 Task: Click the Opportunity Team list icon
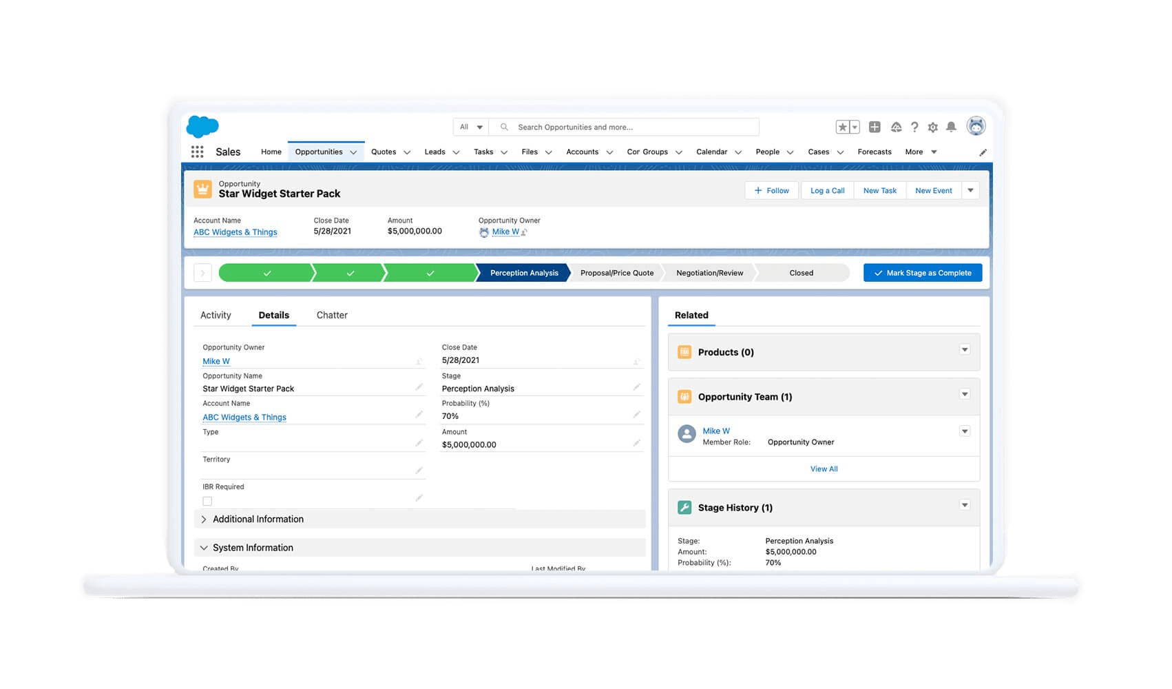point(684,397)
